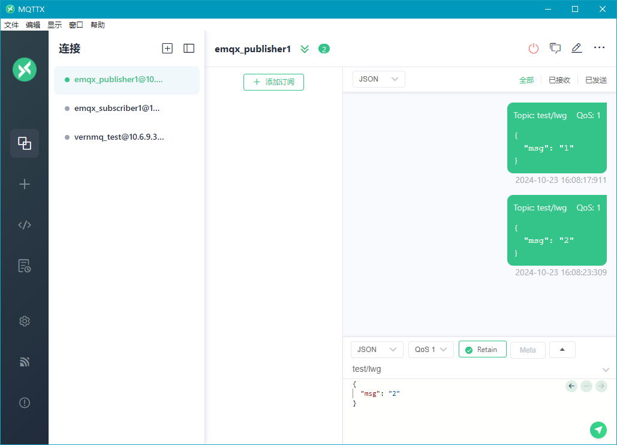The image size is (617, 445).
Task: Click the unread count badge 2
Action: click(x=324, y=49)
